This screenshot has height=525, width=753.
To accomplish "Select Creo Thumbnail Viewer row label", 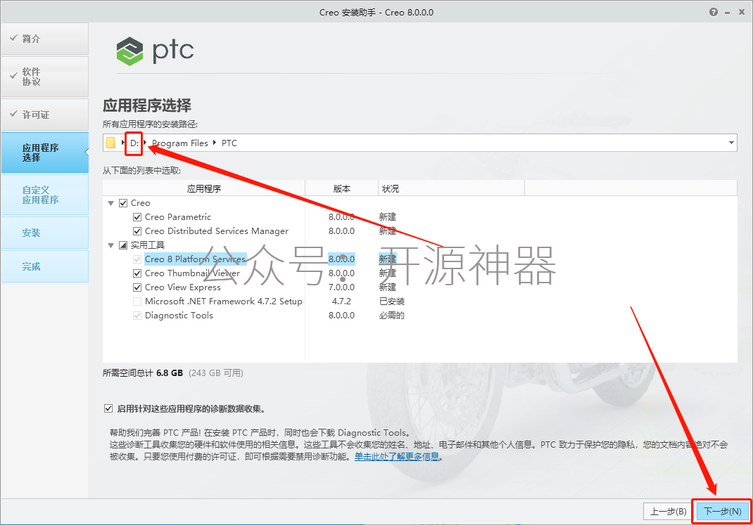I will click(x=192, y=273).
